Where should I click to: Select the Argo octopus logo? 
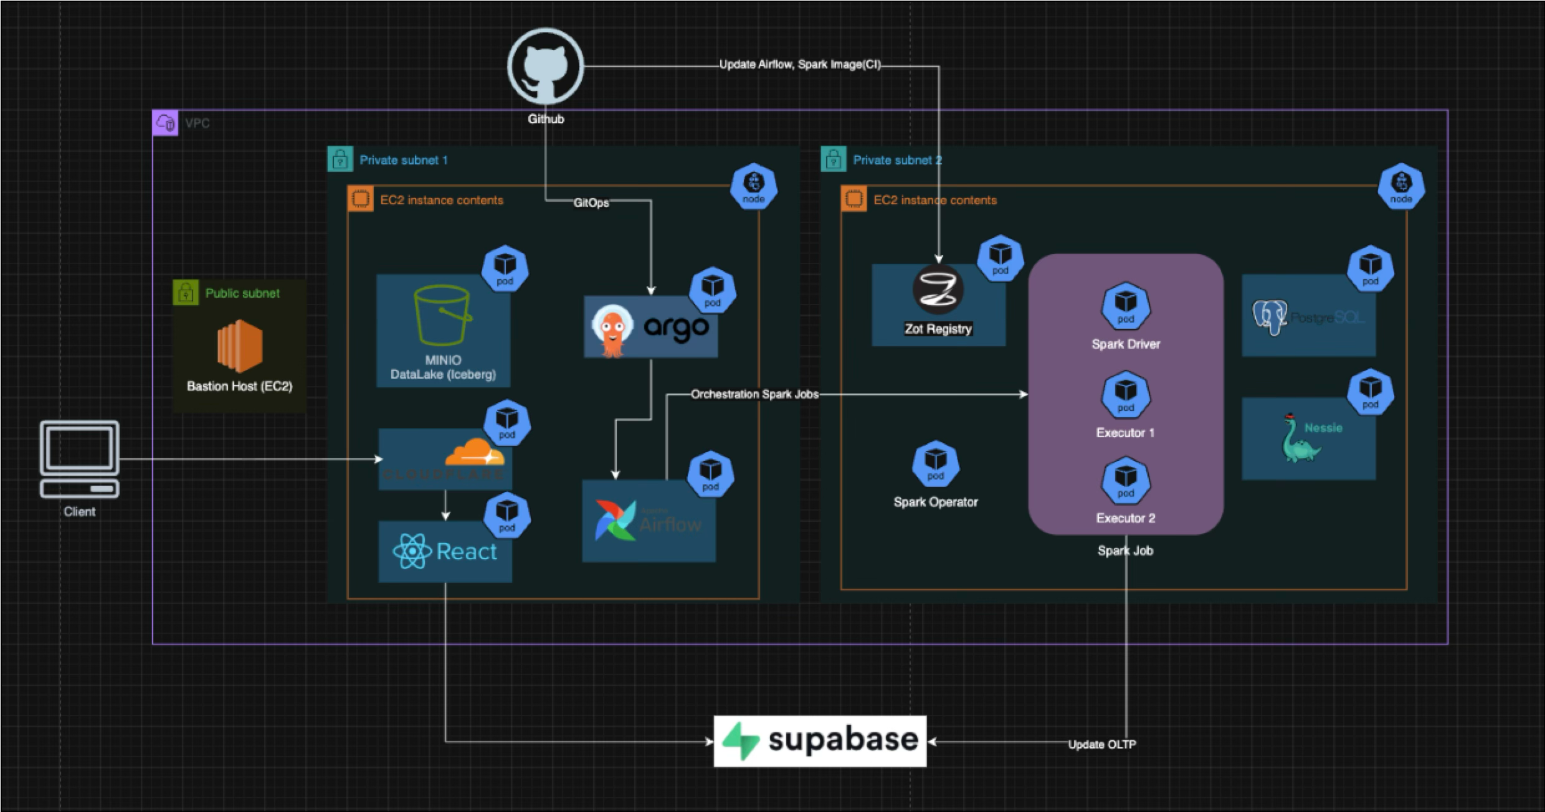pos(612,331)
